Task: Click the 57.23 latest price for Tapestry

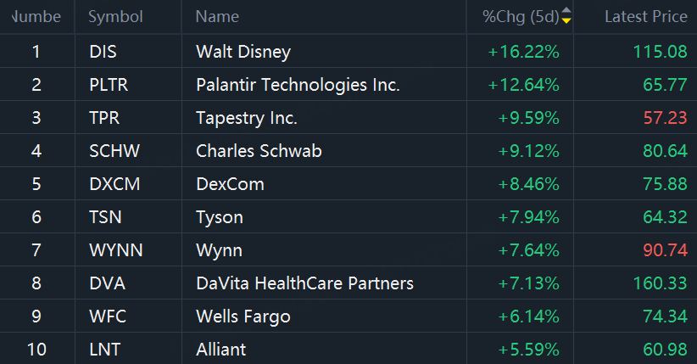Action: tap(665, 118)
